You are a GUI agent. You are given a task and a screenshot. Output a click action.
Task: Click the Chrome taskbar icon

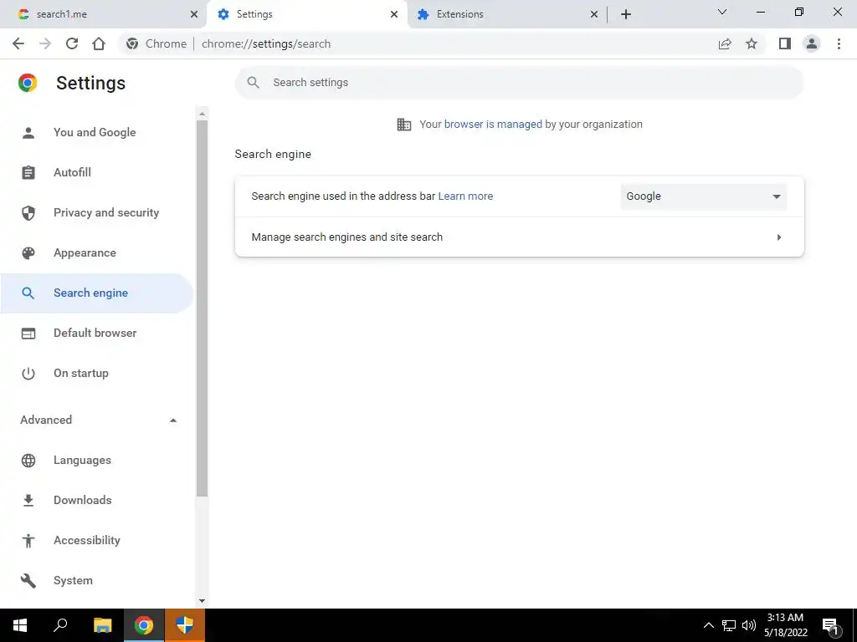[x=144, y=625]
